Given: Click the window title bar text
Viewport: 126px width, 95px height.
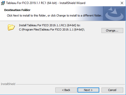Looking at the screenshot, I should tap(46, 3).
